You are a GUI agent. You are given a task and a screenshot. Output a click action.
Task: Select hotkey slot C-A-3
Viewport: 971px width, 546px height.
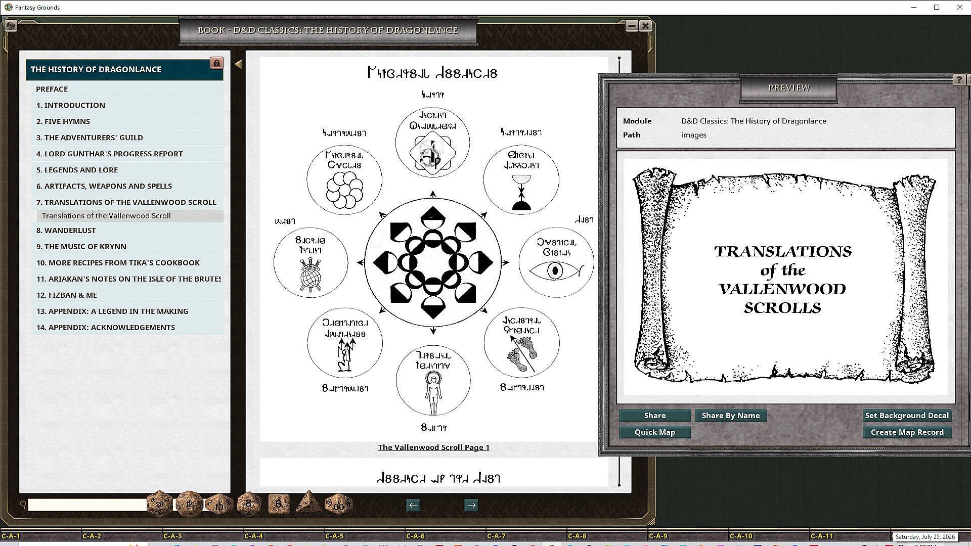click(202, 536)
